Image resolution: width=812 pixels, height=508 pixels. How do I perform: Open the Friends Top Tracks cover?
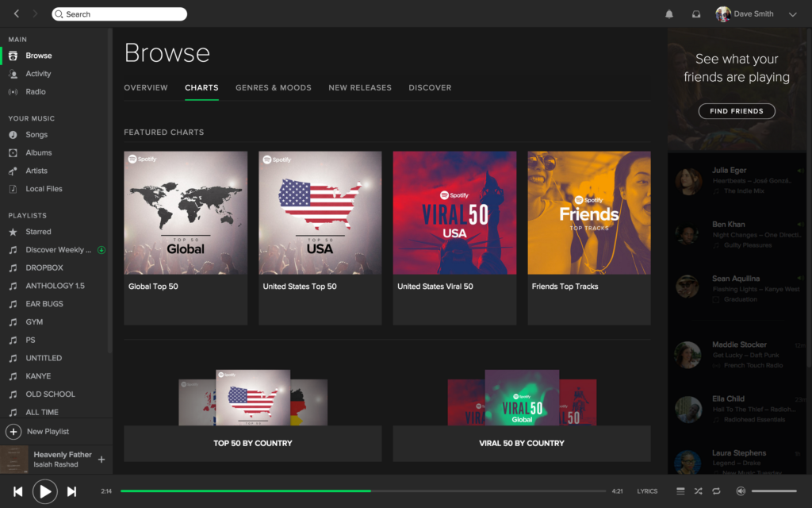pyautogui.click(x=589, y=213)
